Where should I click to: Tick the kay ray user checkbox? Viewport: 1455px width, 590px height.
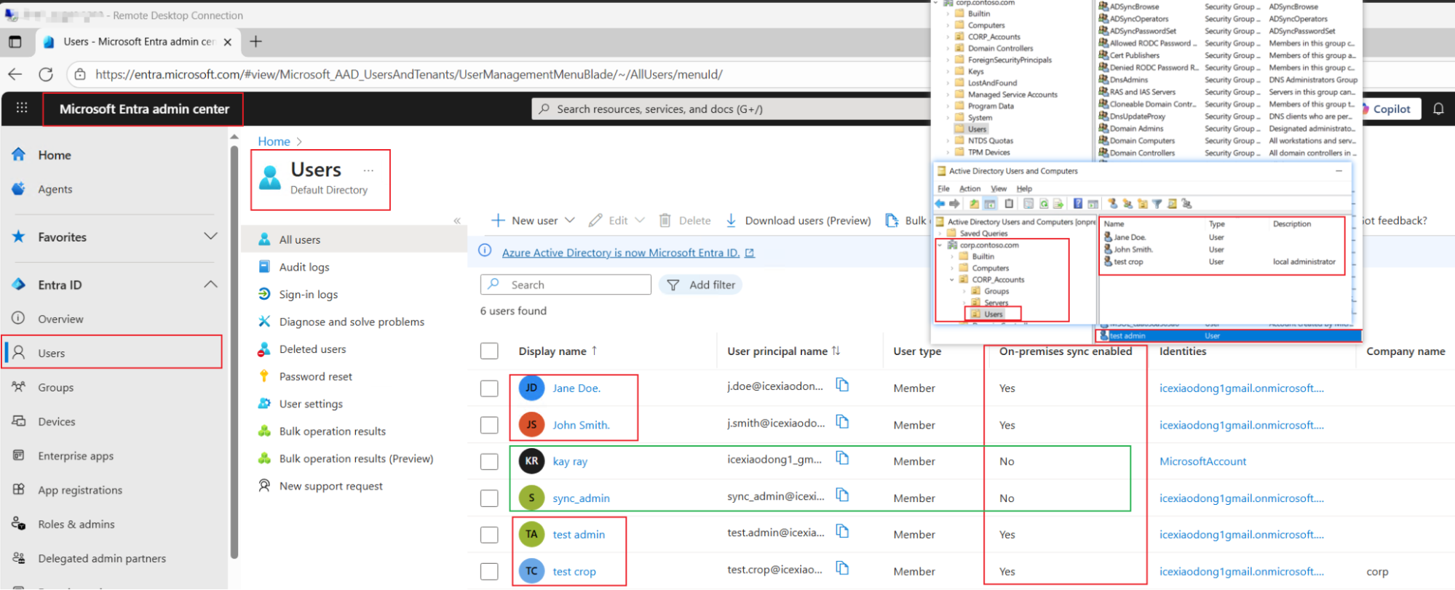[489, 462]
